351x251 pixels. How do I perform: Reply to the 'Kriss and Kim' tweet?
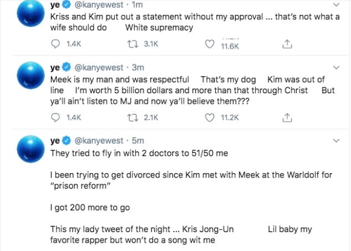pyautogui.click(x=55, y=44)
